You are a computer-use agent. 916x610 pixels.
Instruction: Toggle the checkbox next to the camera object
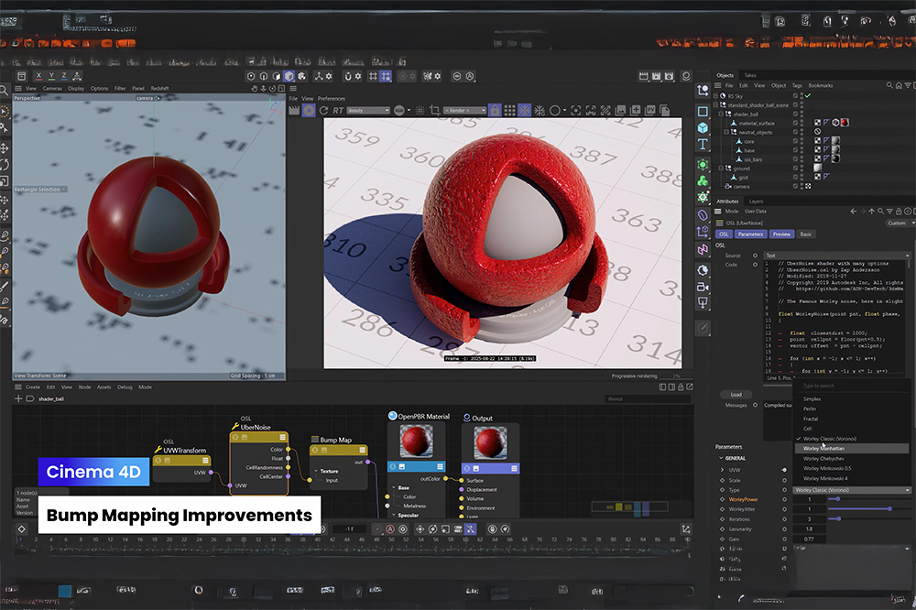coord(796,186)
